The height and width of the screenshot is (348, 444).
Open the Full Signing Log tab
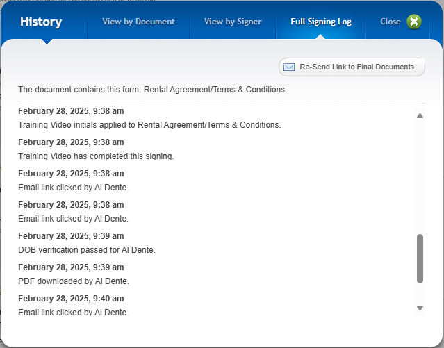[321, 22]
